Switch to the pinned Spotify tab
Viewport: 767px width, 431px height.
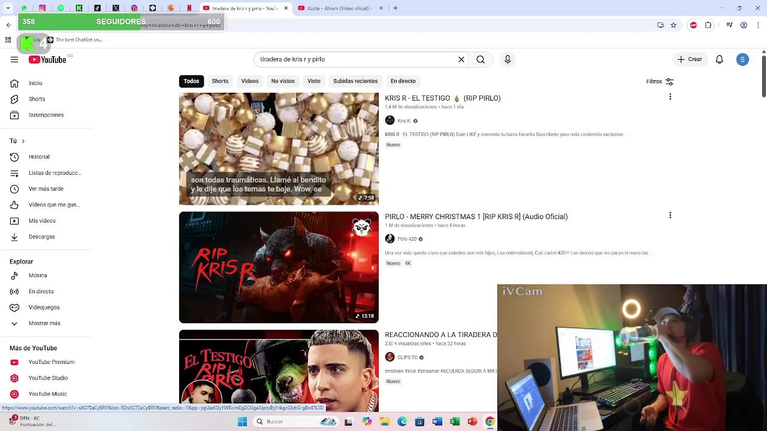coord(61,8)
